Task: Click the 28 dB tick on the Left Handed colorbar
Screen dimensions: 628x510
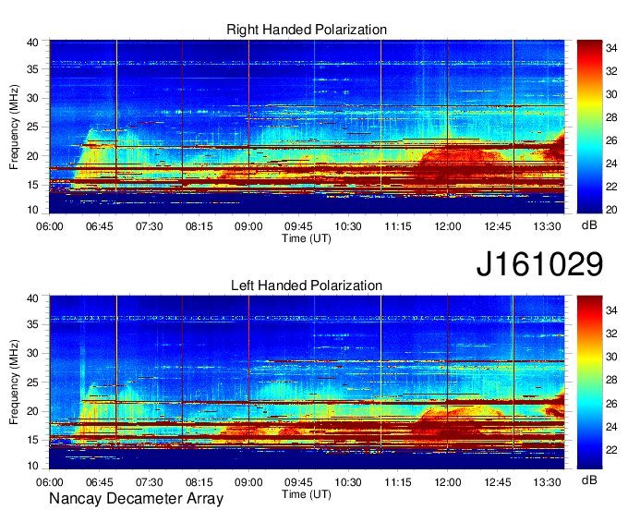Action: pos(611,380)
